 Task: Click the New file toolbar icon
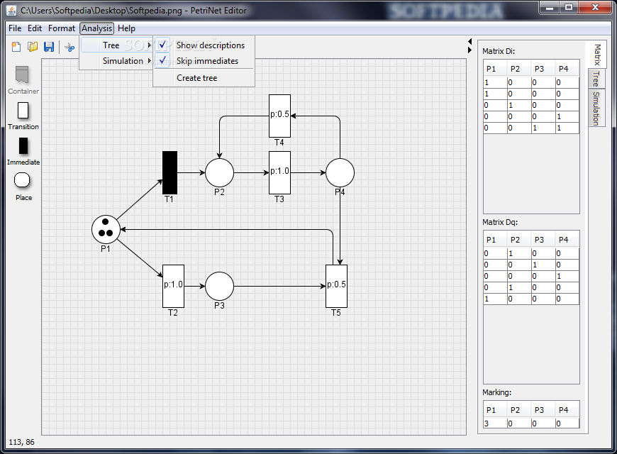16,47
